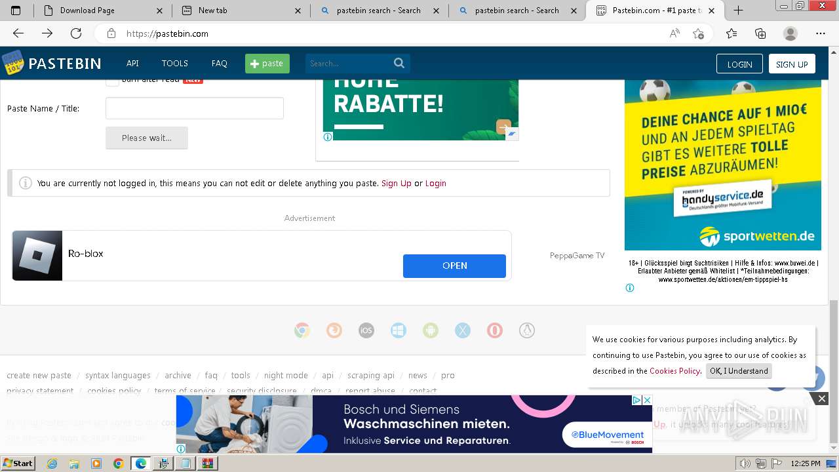Click the tab actions menu icon
Image resolution: width=839 pixels, height=472 pixels.
(16, 10)
